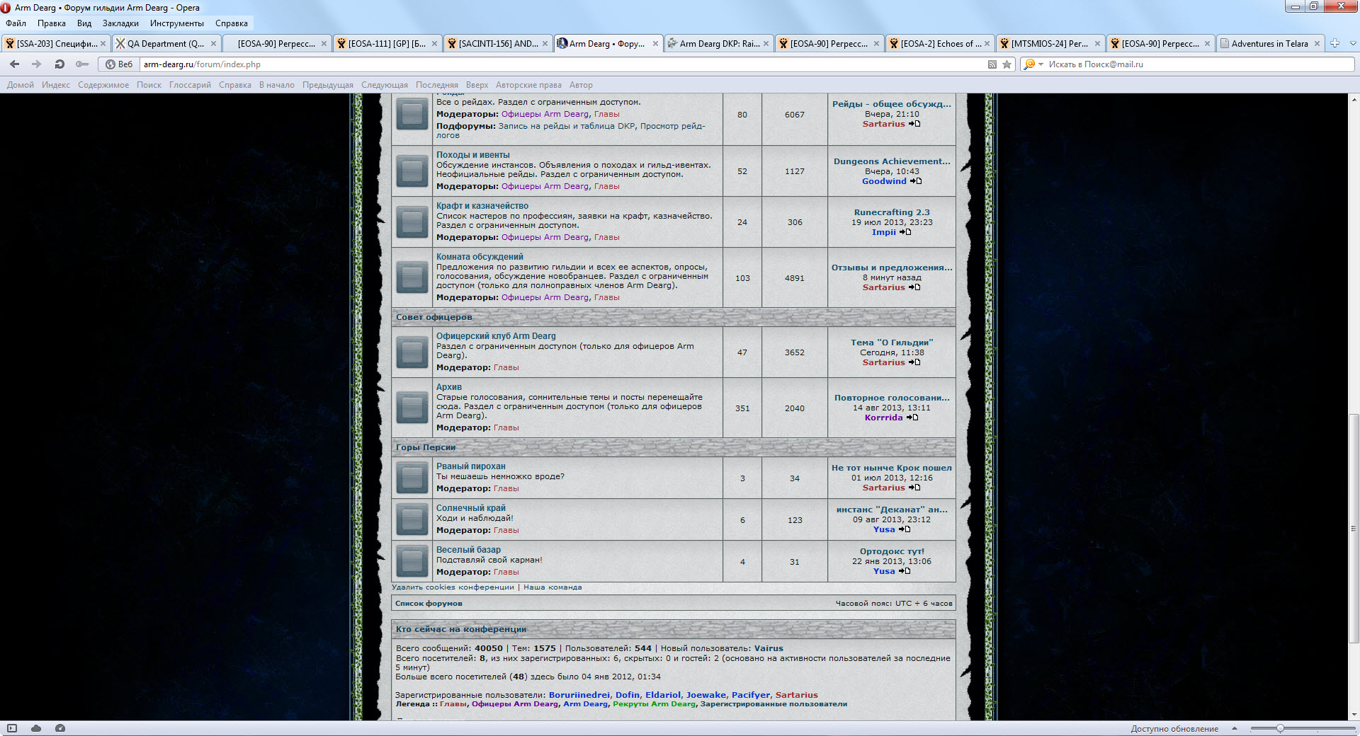Open the Солнечный край forum
The width and height of the screenshot is (1360, 736).
[x=470, y=508]
